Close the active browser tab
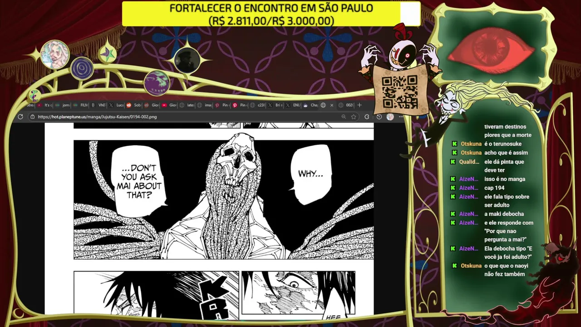 332,105
